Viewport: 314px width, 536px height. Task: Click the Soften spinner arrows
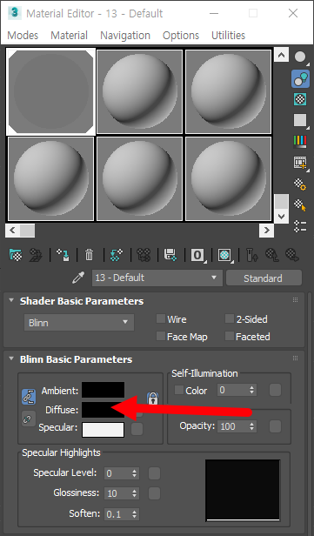click(x=134, y=513)
